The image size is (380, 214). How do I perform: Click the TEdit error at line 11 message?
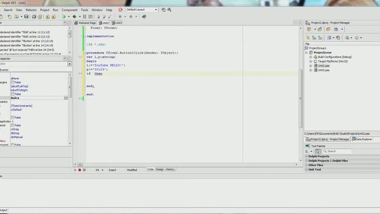pos(25,32)
